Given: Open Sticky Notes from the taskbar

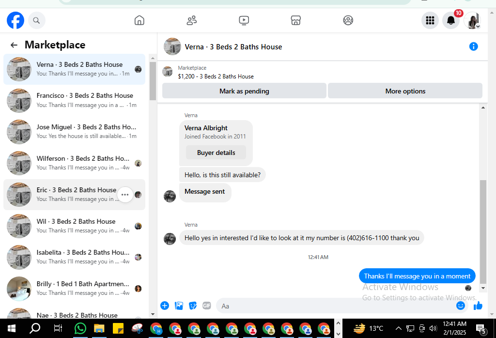Looking at the screenshot, I should pos(118,328).
